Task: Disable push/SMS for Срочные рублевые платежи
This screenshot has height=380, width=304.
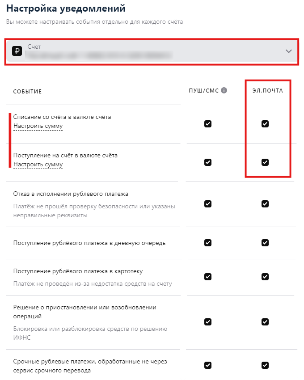Action: coord(208,365)
